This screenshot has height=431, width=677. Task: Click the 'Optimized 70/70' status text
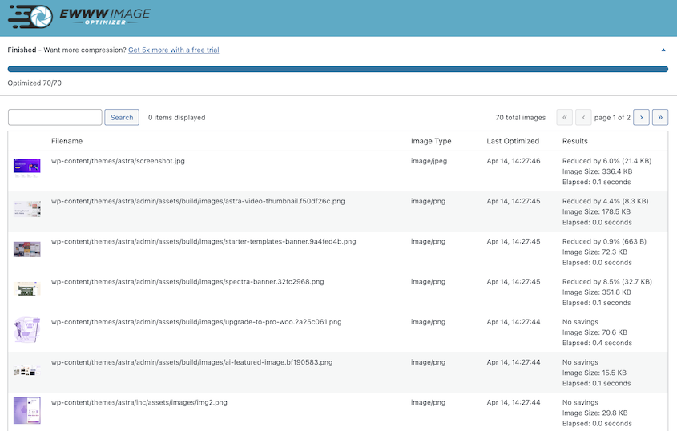[x=34, y=83]
